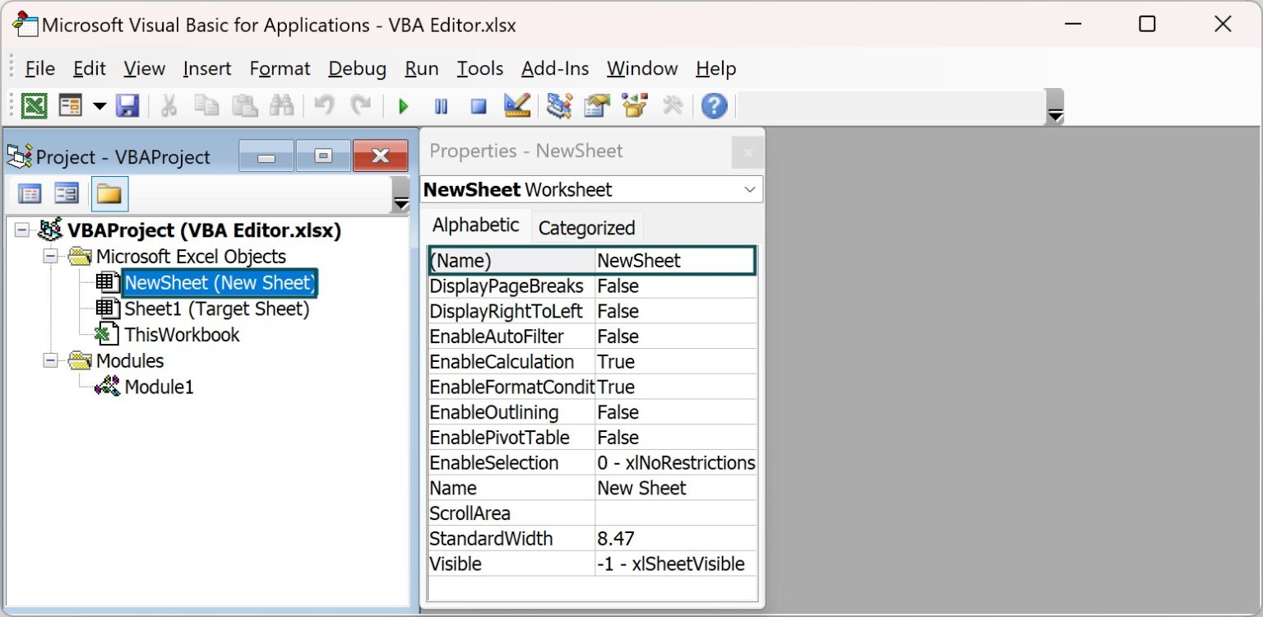Click the View Microsoft Excel toolbar icon

point(34,105)
